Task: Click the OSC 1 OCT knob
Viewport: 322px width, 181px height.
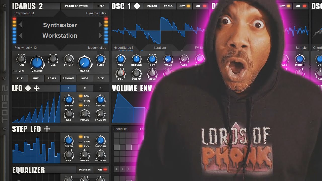Action: (x=152, y=59)
